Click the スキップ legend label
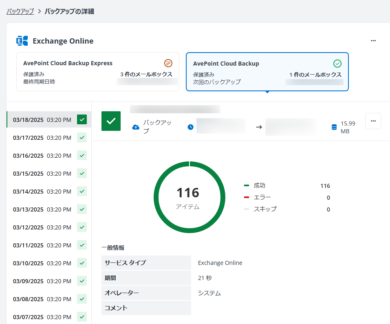Image resolution: width=390 pixels, height=324 pixels. [265, 209]
